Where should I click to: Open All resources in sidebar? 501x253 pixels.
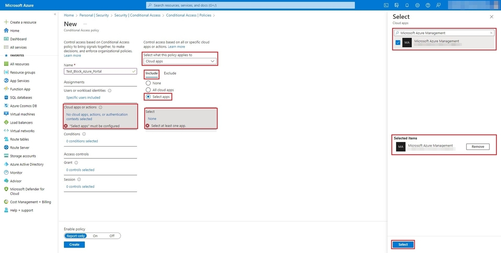(20, 64)
